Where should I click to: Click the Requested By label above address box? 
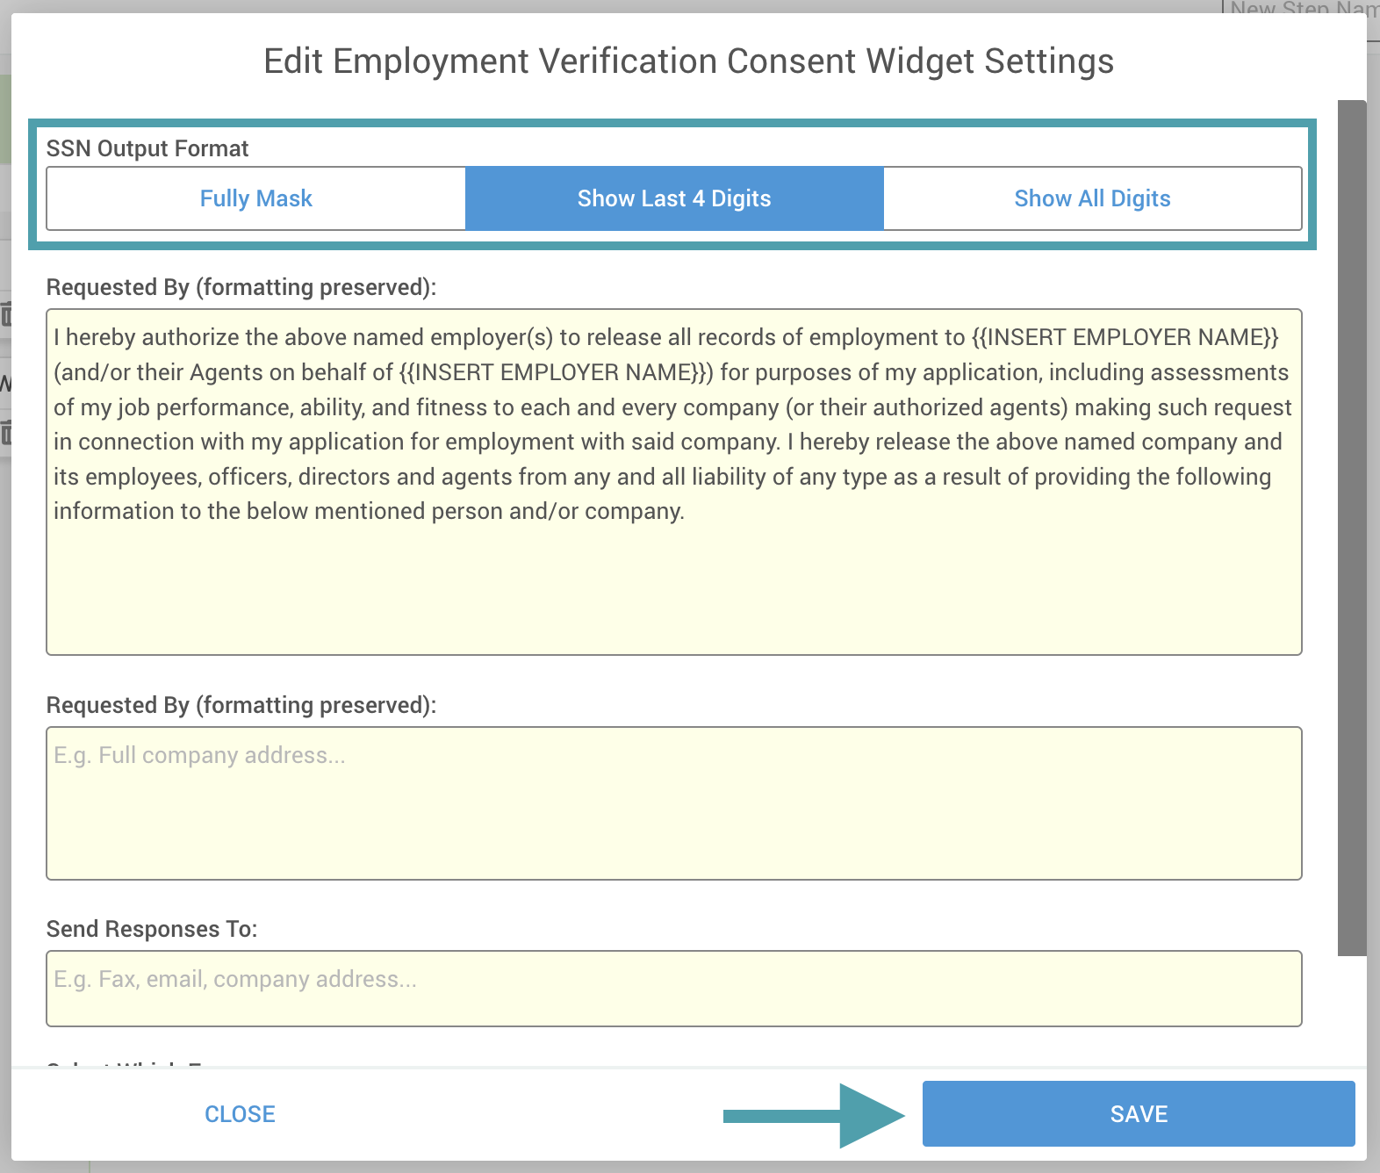click(241, 705)
